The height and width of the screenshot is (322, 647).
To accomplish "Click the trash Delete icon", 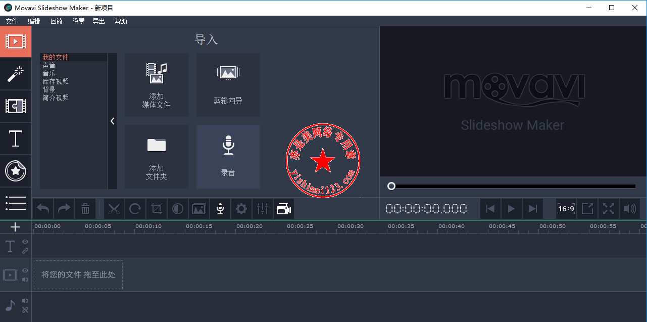I will point(85,209).
